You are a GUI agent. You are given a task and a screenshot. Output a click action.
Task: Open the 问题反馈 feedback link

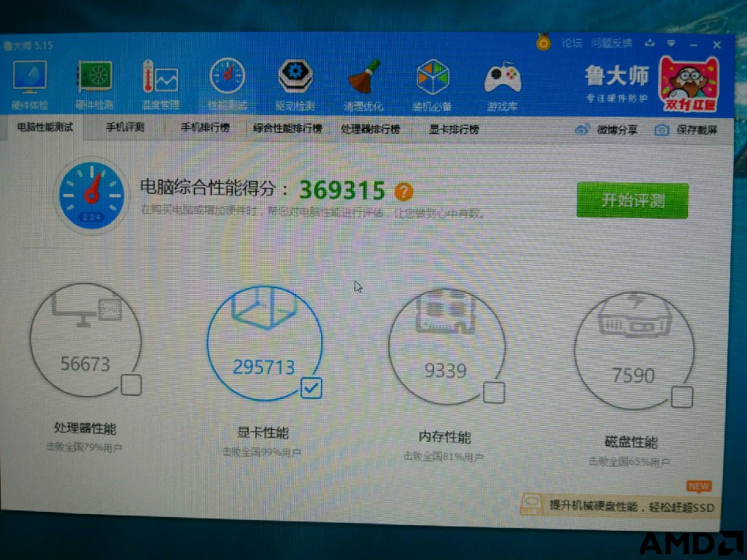[612, 43]
